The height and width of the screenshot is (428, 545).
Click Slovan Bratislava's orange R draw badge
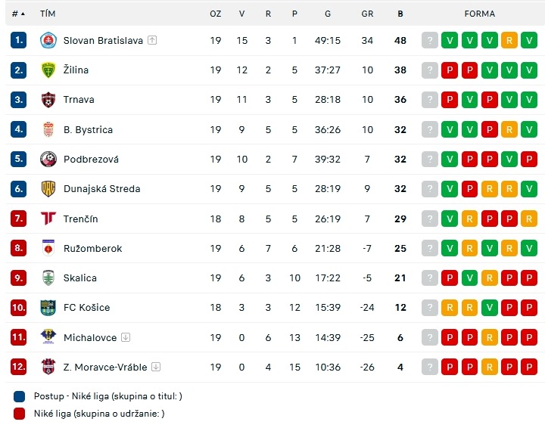point(509,40)
